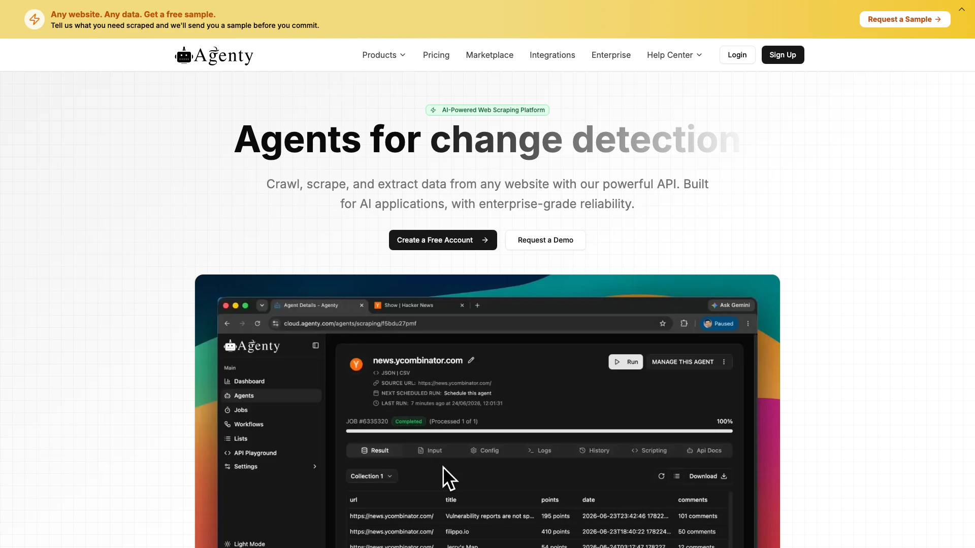Click the pencil edit icon next to news.ycombinator.com

click(x=471, y=360)
